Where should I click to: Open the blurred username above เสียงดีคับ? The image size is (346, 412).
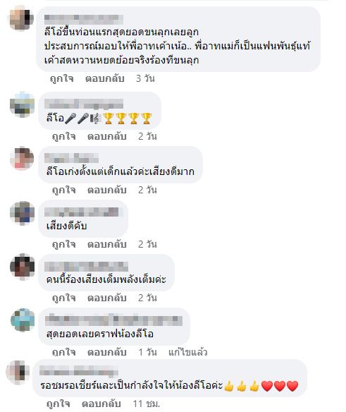coord(81,212)
